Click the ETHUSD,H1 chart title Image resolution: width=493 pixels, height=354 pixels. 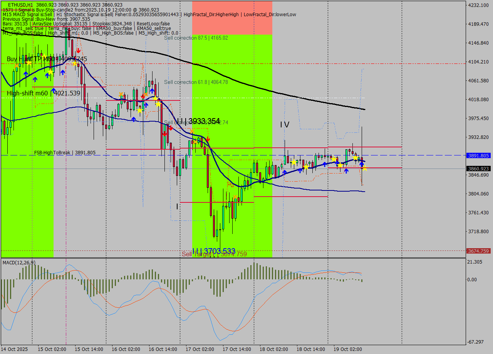click(20, 5)
